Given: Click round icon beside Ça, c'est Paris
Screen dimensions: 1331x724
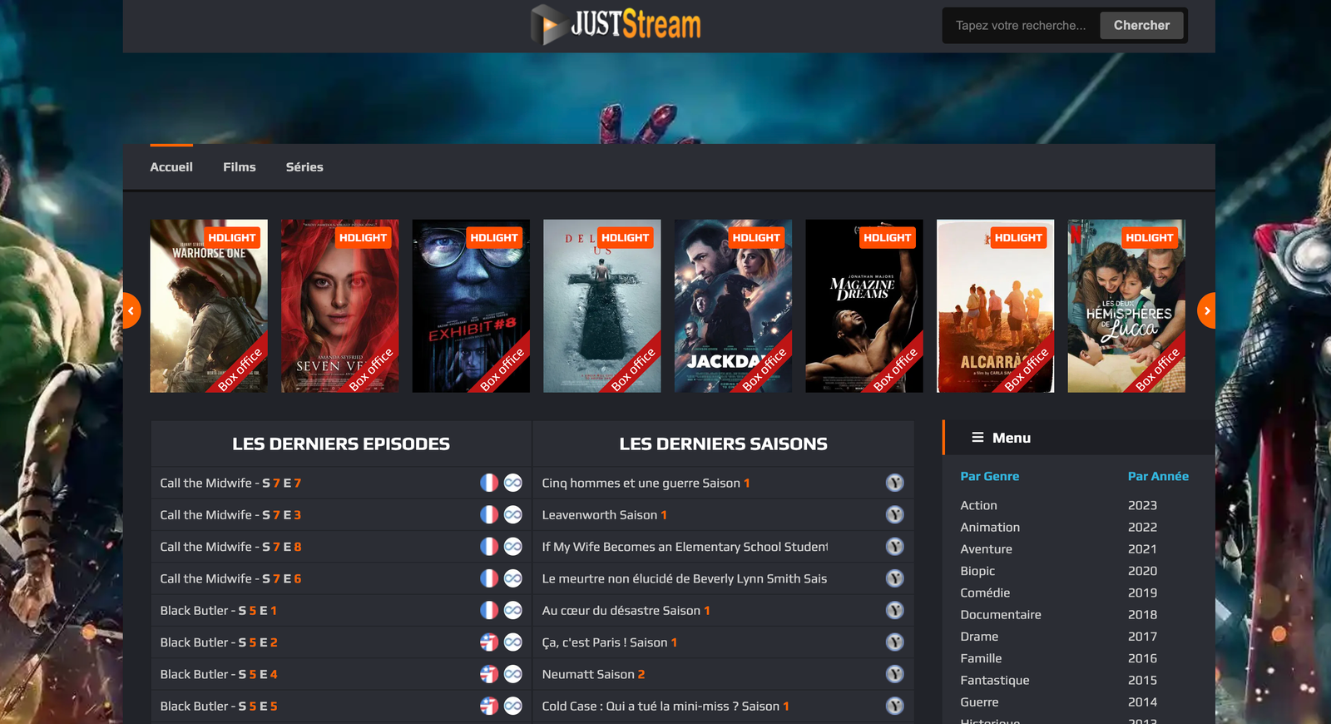Looking at the screenshot, I should point(895,642).
